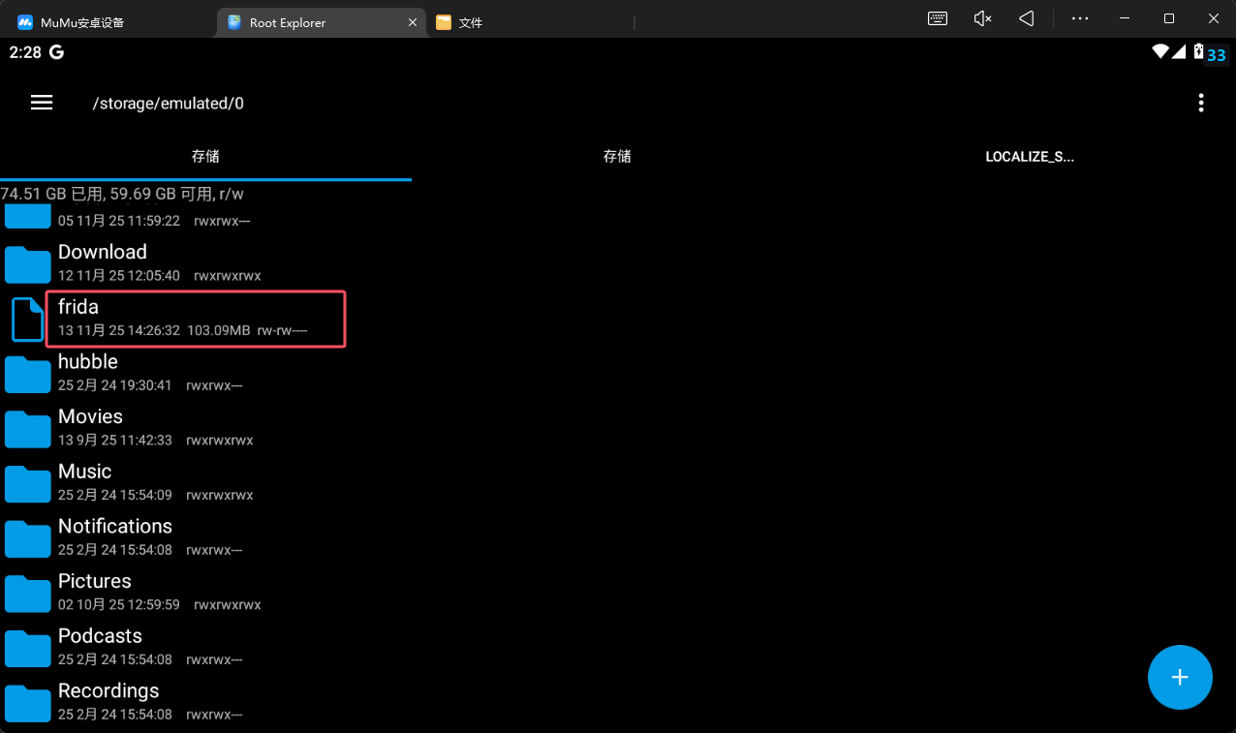
Task: Click the Notifications folder icon
Action: tap(27, 537)
